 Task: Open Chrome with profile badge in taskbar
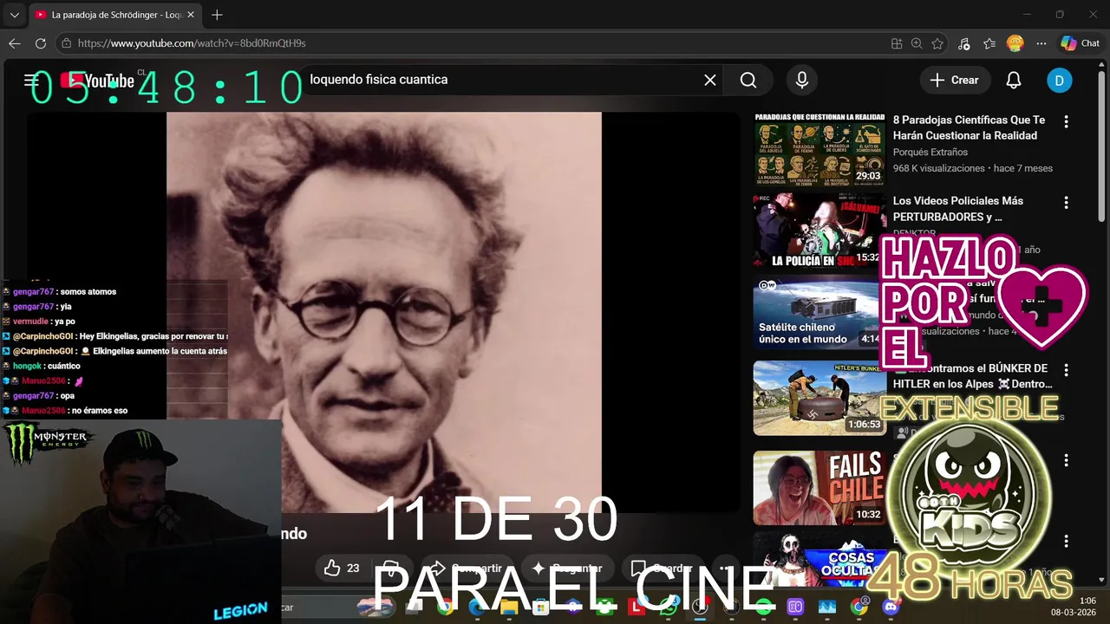click(x=859, y=608)
